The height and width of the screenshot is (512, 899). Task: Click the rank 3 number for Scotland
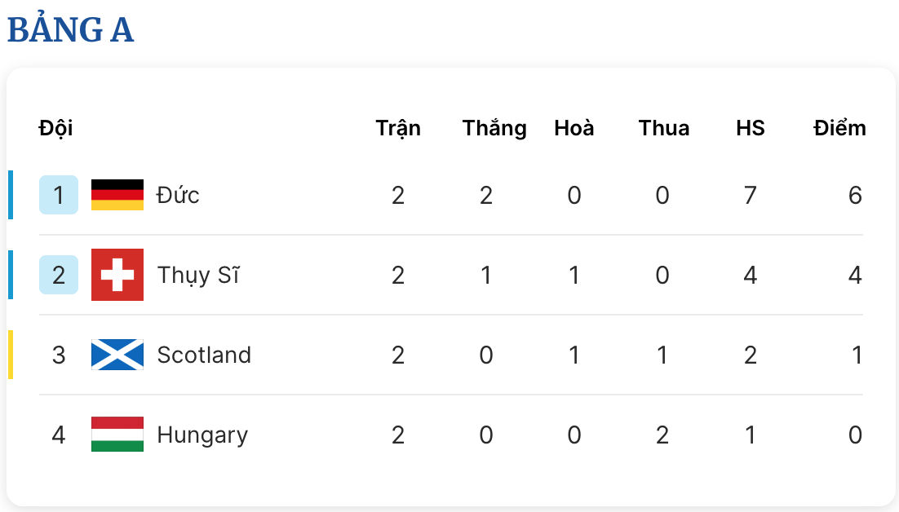pos(59,355)
